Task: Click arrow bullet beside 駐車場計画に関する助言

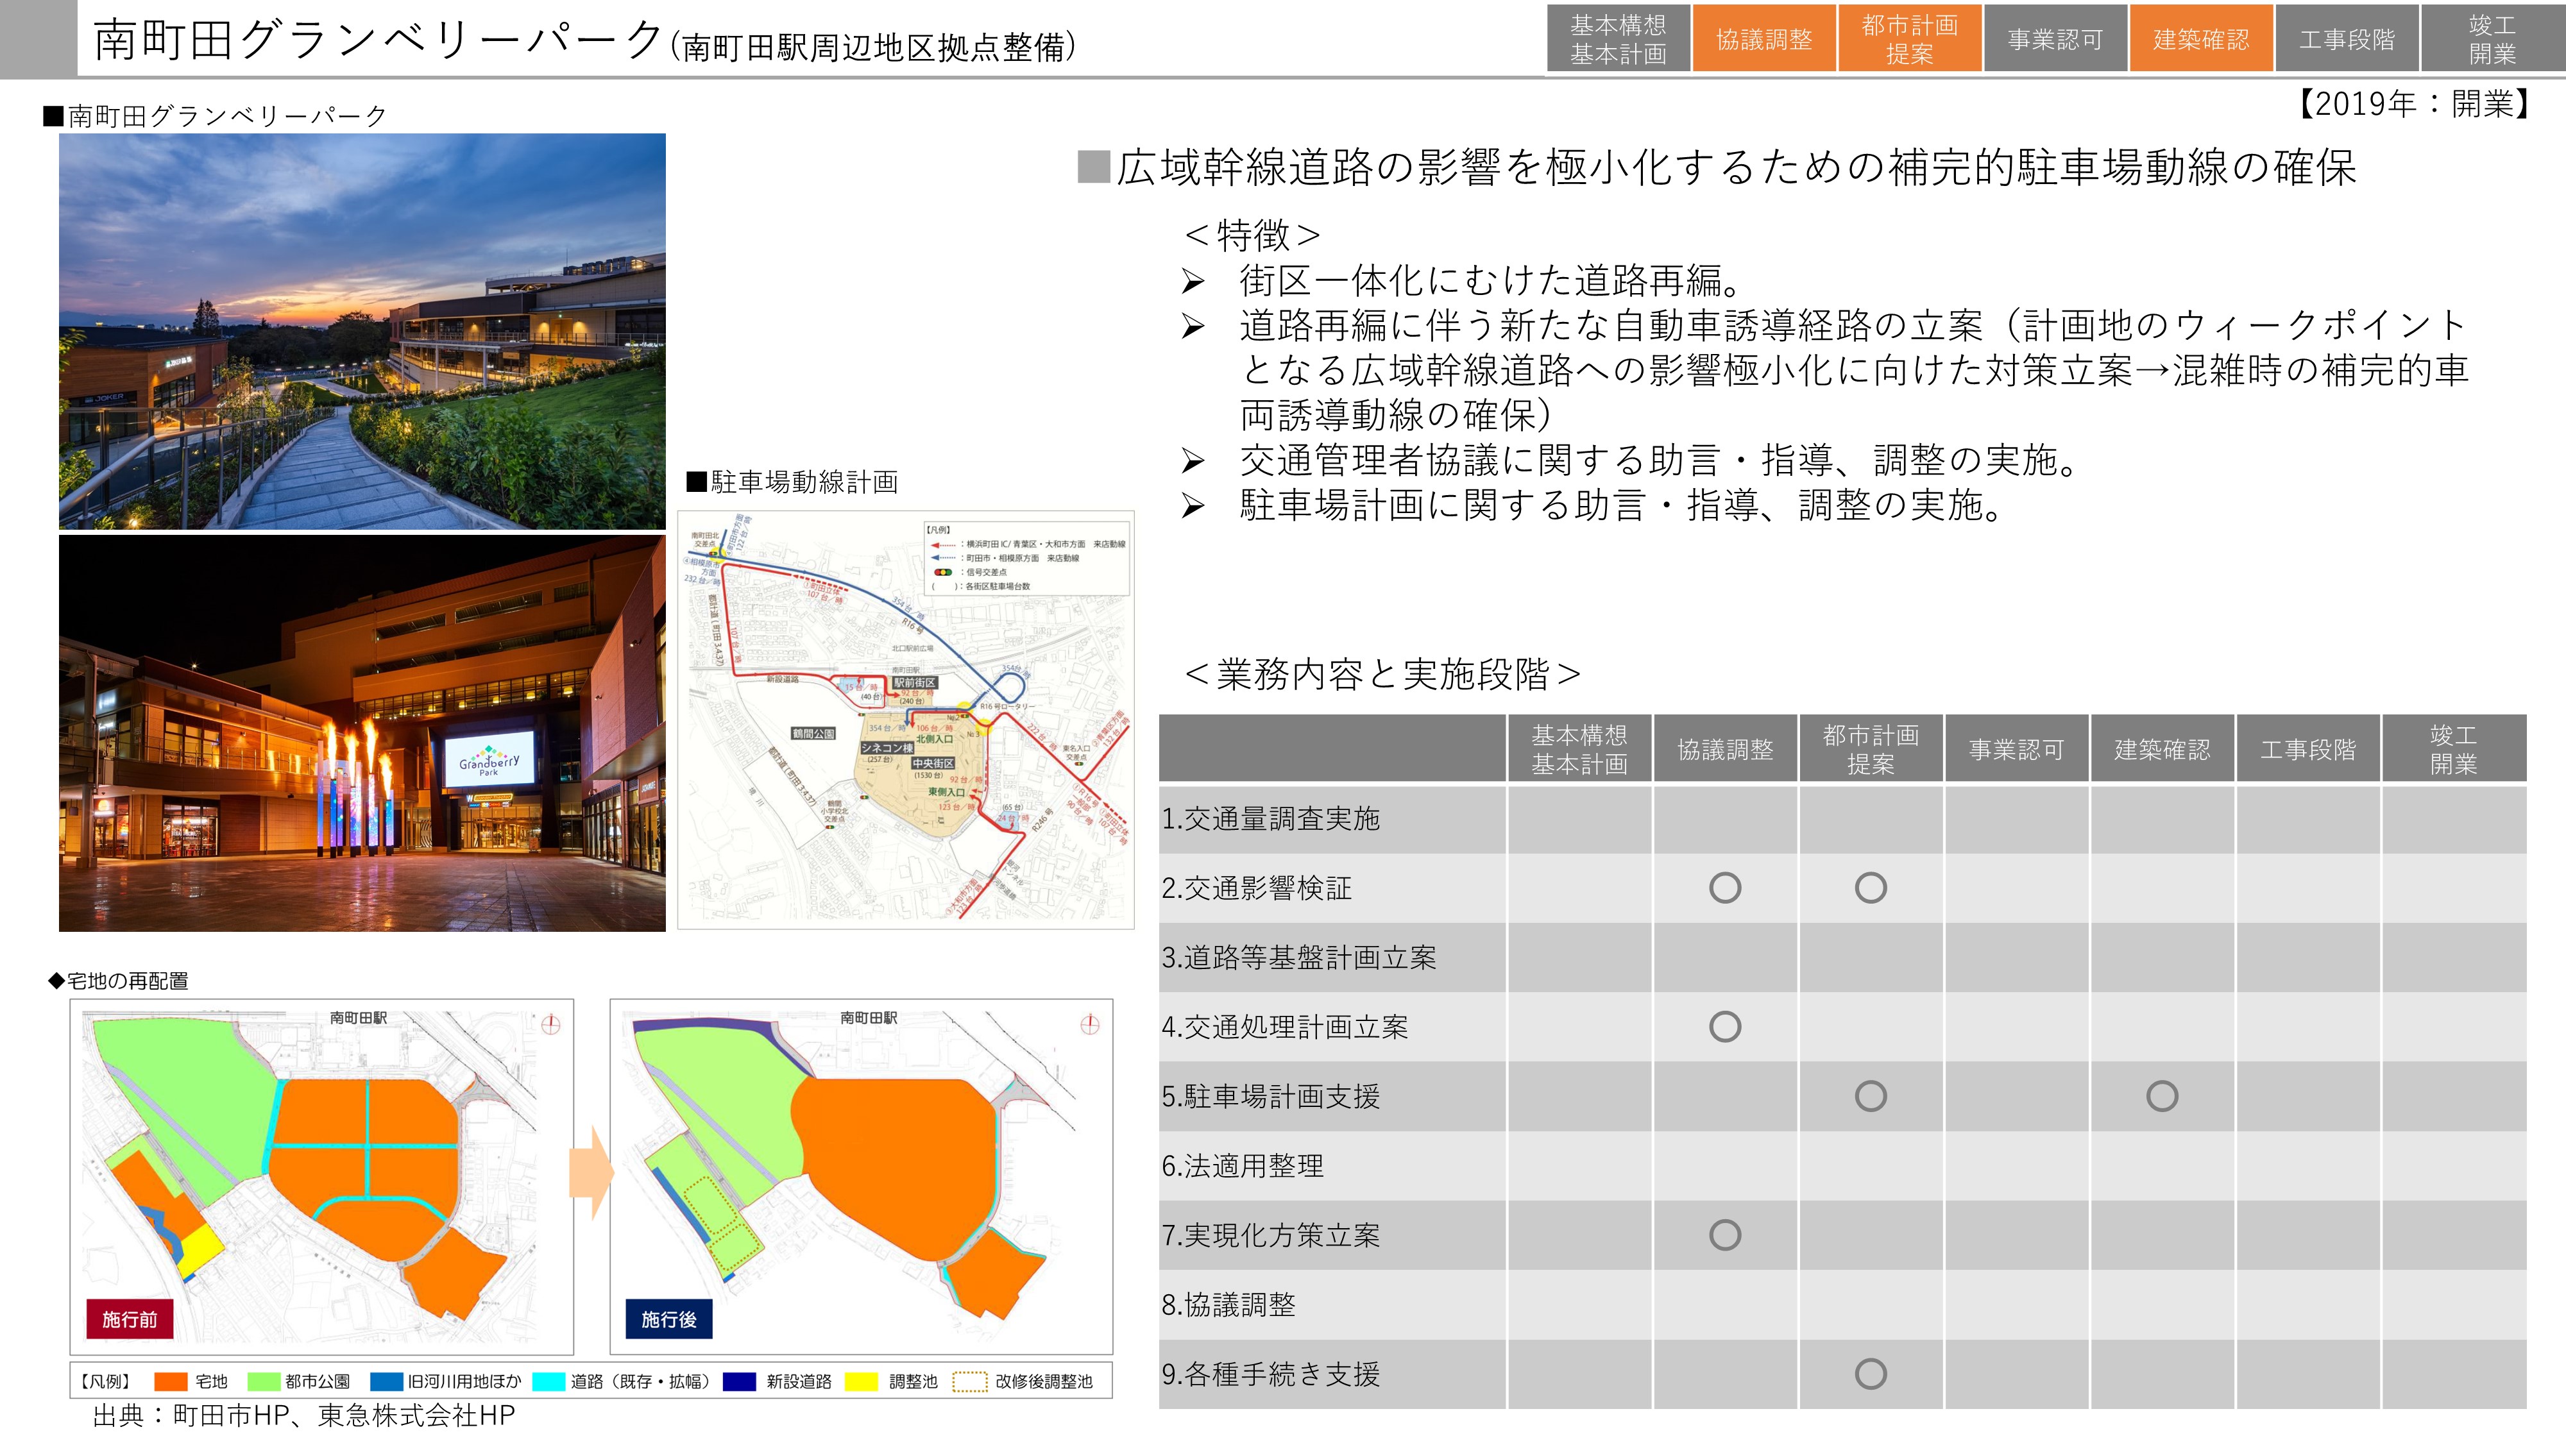Action: click(x=1193, y=506)
